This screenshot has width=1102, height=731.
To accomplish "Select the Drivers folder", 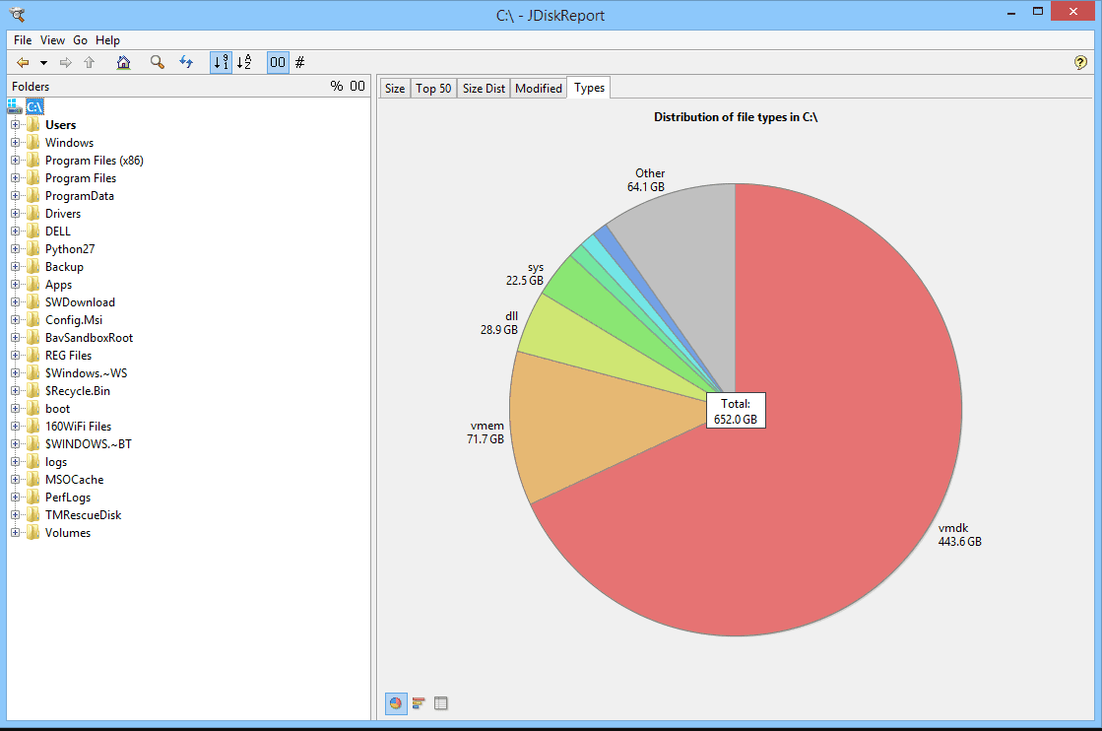I will tap(63, 214).
